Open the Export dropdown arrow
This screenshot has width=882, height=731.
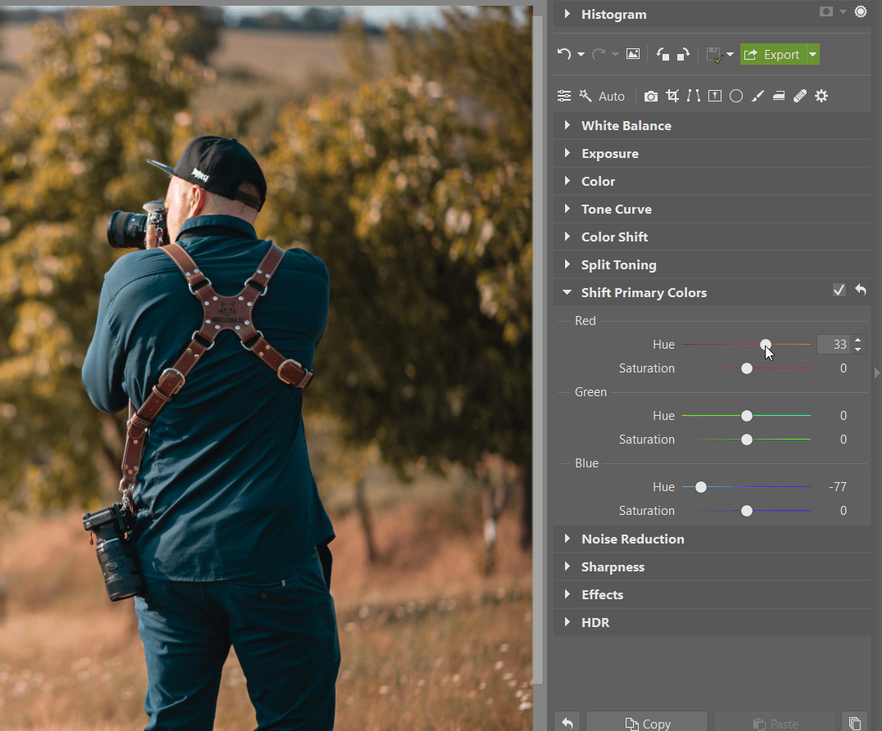813,55
